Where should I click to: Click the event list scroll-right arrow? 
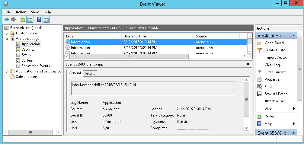[245, 56]
